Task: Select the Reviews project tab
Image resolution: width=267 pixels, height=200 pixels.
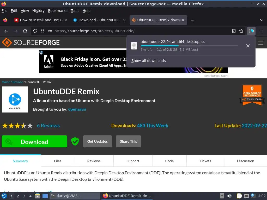Action: coord(94,161)
